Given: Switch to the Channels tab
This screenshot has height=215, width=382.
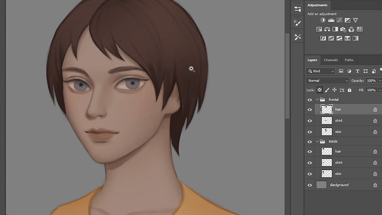Looking at the screenshot, I should (331, 60).
